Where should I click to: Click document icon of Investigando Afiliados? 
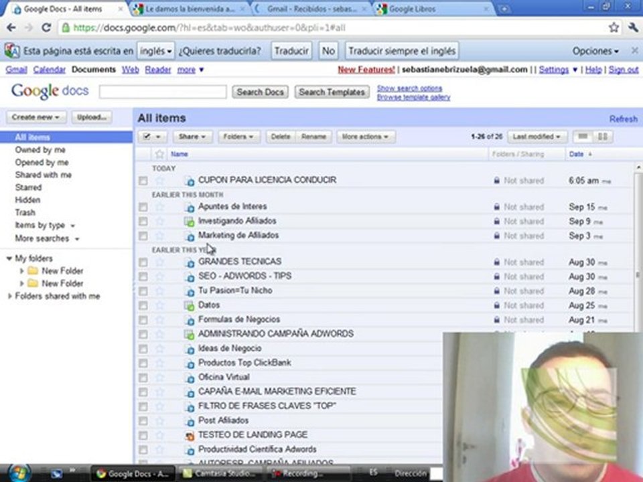tap(189, 222)
